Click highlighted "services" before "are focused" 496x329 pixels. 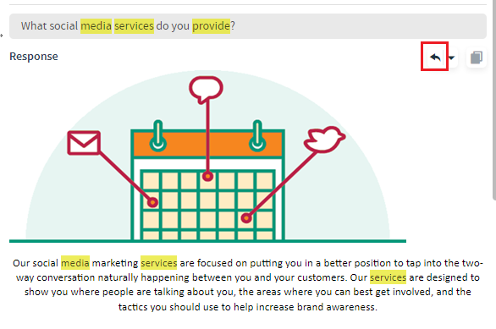click(x=159, y=263)
